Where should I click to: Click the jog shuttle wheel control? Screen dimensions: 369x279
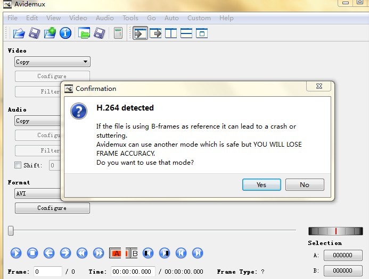(x=335, y=231)
